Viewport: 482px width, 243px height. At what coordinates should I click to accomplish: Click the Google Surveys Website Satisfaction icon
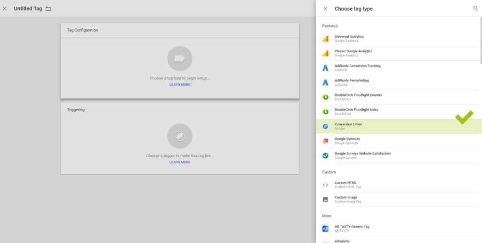325,155
